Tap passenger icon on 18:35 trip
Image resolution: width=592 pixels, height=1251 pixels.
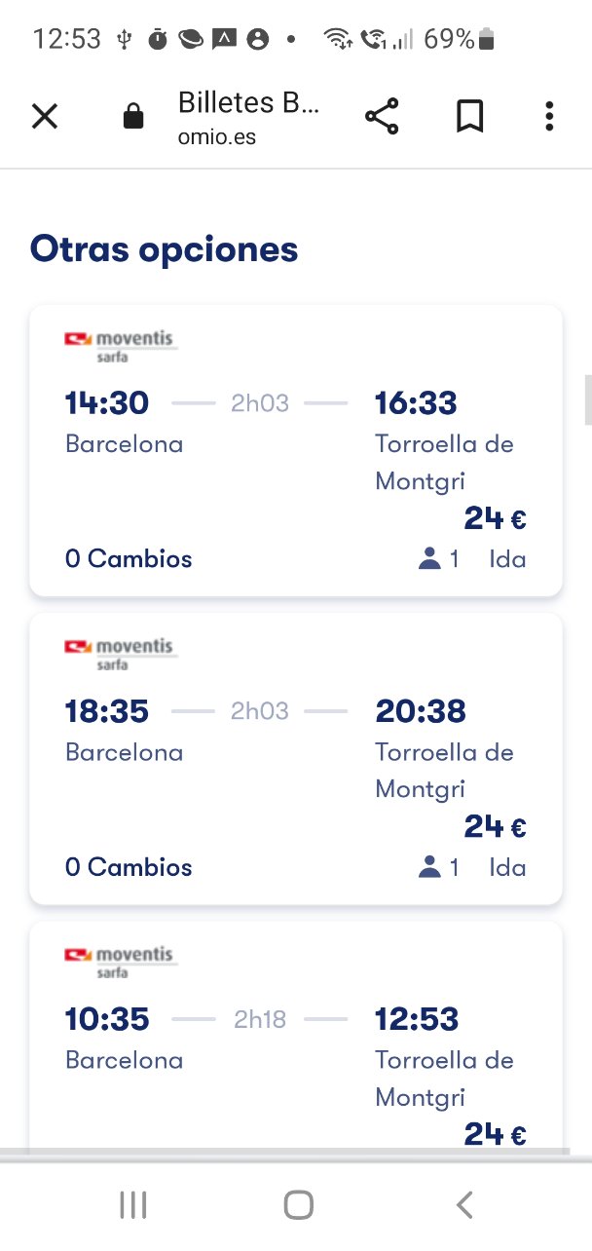tap(429, 867)
